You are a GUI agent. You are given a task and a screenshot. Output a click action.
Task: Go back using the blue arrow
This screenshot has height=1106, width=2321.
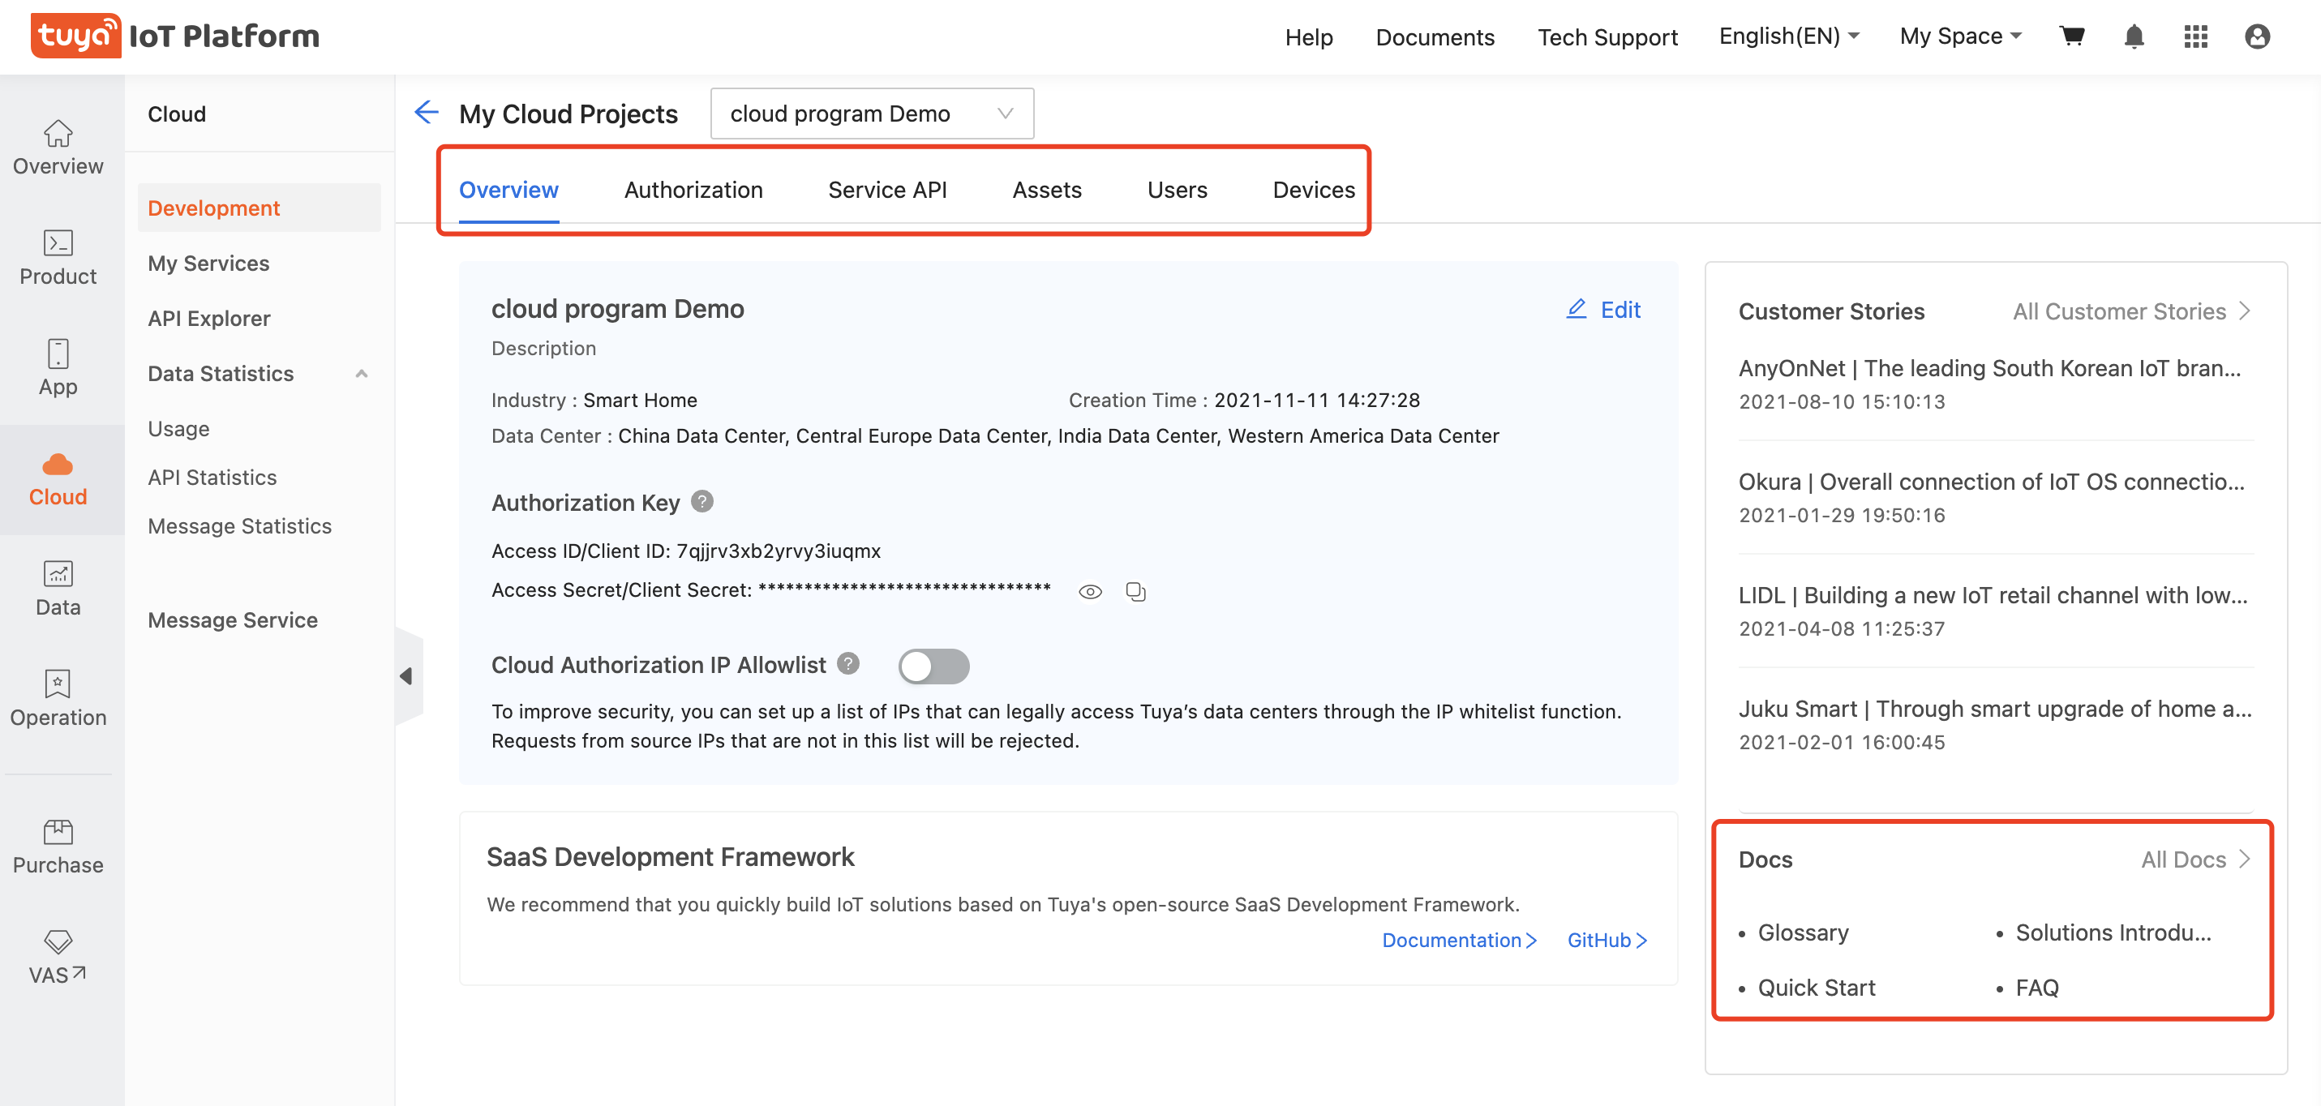pos(427,113)
